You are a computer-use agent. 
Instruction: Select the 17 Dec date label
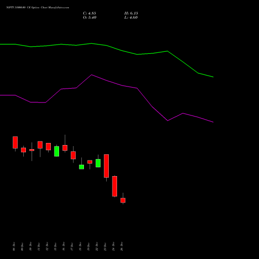coord(72,247)
